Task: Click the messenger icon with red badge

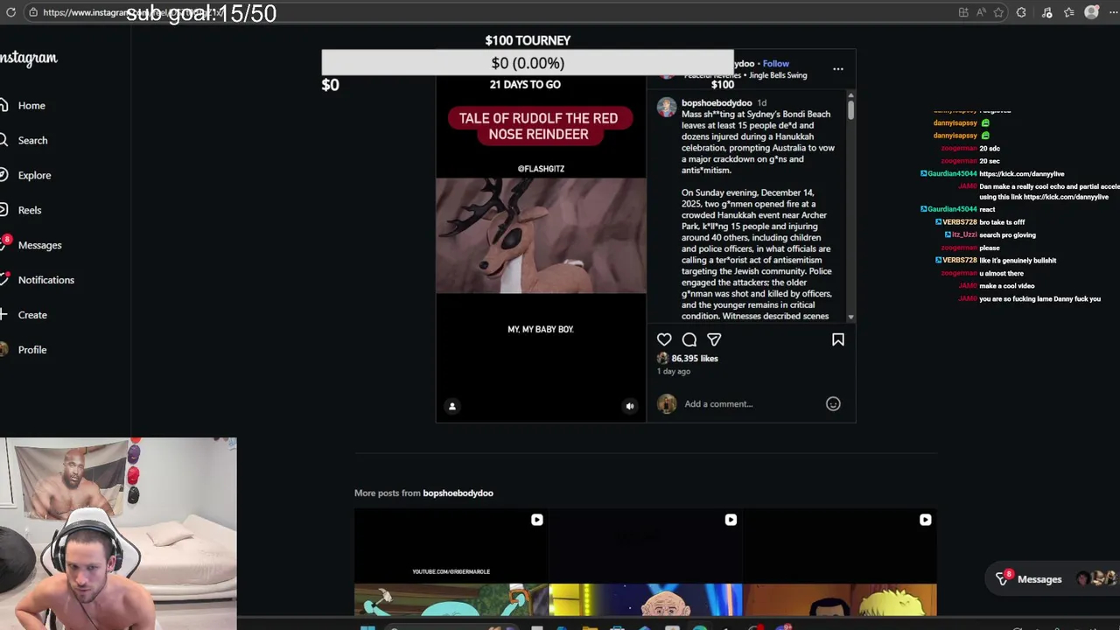Action: [1004, 578]
